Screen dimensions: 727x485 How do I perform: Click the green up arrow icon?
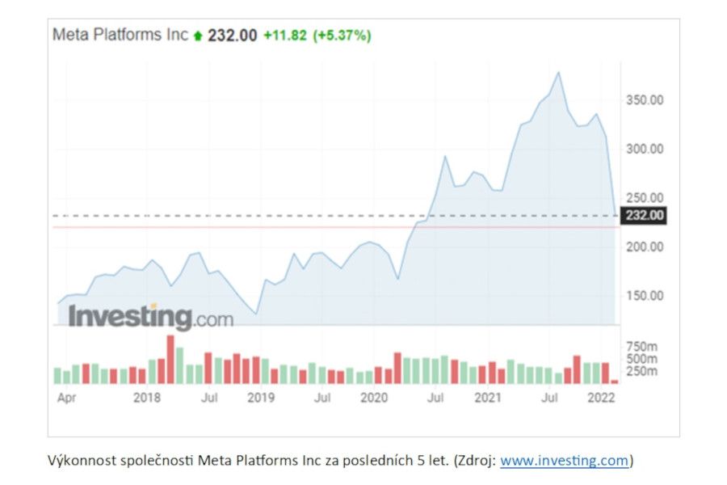[198, 36]
